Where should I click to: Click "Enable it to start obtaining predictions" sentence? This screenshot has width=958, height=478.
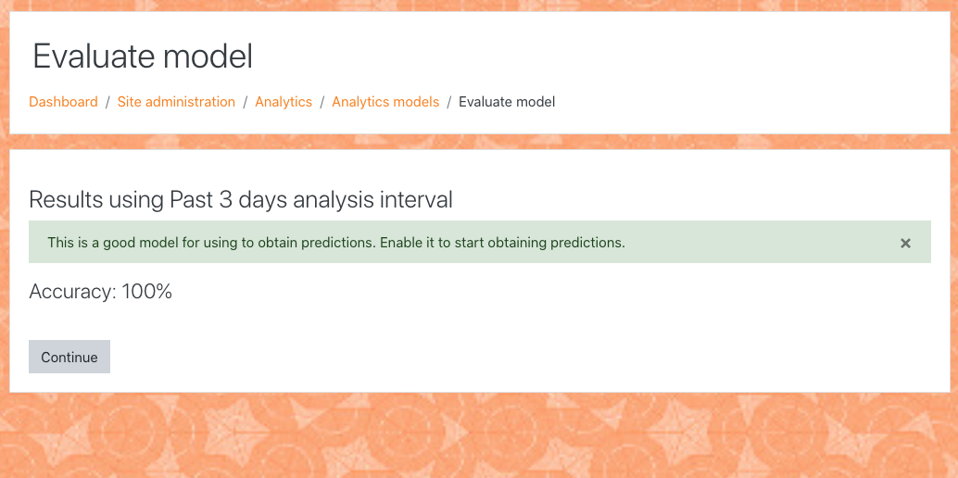click(x=502, y=243)
